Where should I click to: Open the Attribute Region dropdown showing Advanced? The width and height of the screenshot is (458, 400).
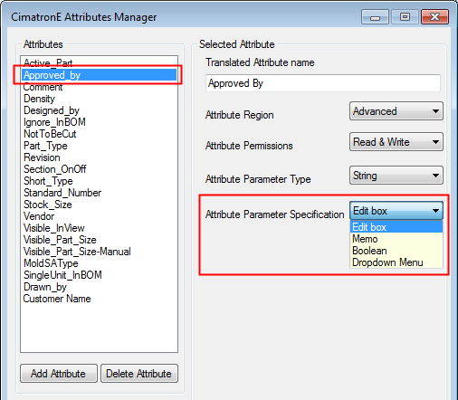point(396,111)
